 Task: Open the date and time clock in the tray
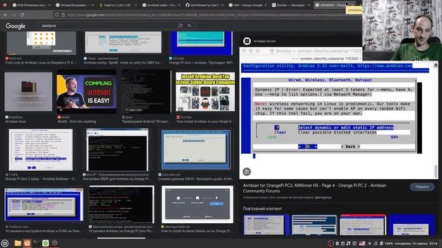pos(416,243)
